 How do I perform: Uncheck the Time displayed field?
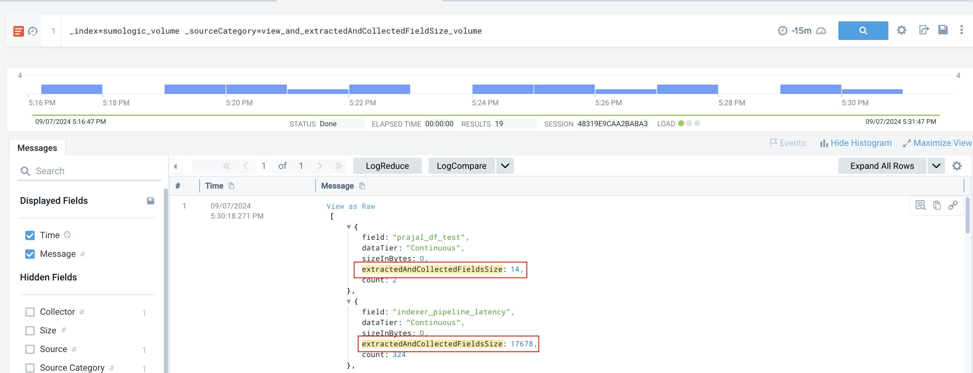(30, 235)
